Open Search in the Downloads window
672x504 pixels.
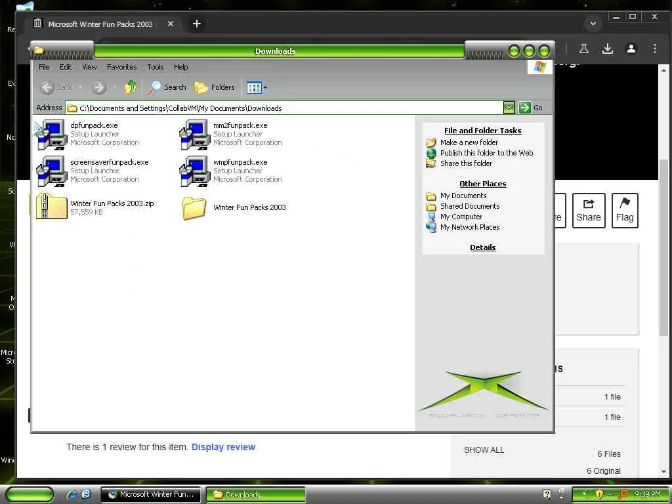[x=167, y=87]
